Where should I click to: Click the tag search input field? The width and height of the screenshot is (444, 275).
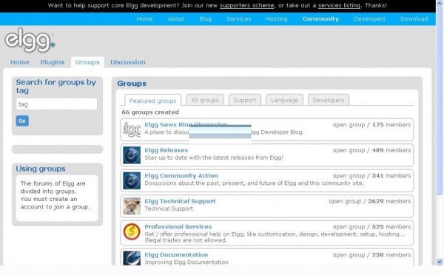tap(57, 104)
